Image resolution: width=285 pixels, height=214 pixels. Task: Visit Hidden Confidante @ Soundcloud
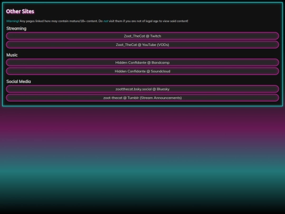tap(142, 71)
